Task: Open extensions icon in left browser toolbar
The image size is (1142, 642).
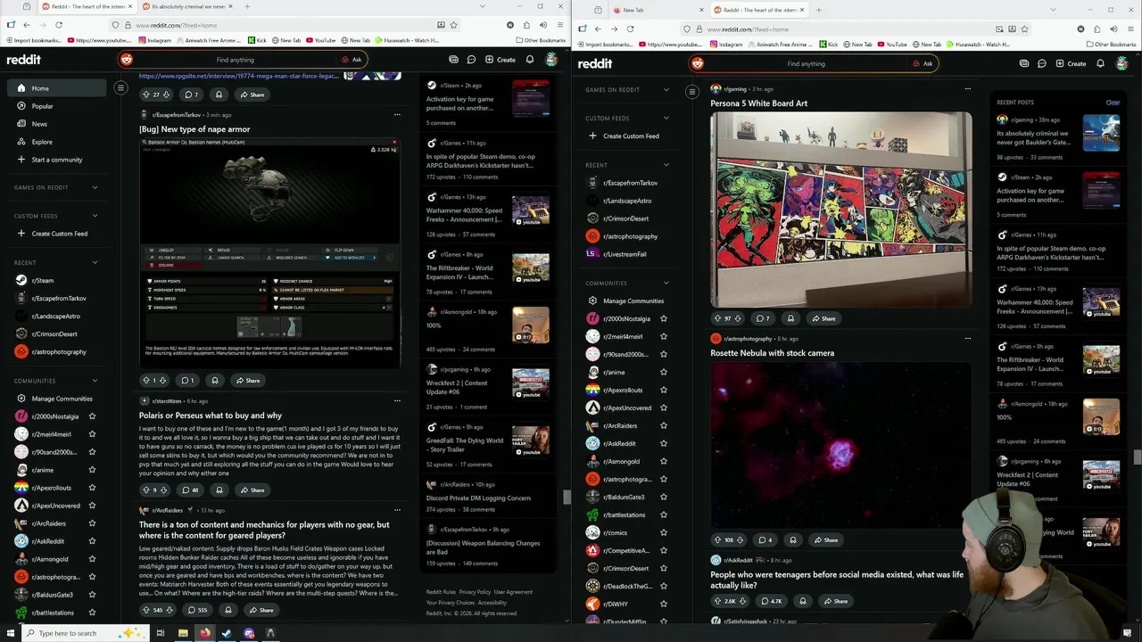Action: click(526, 25)
